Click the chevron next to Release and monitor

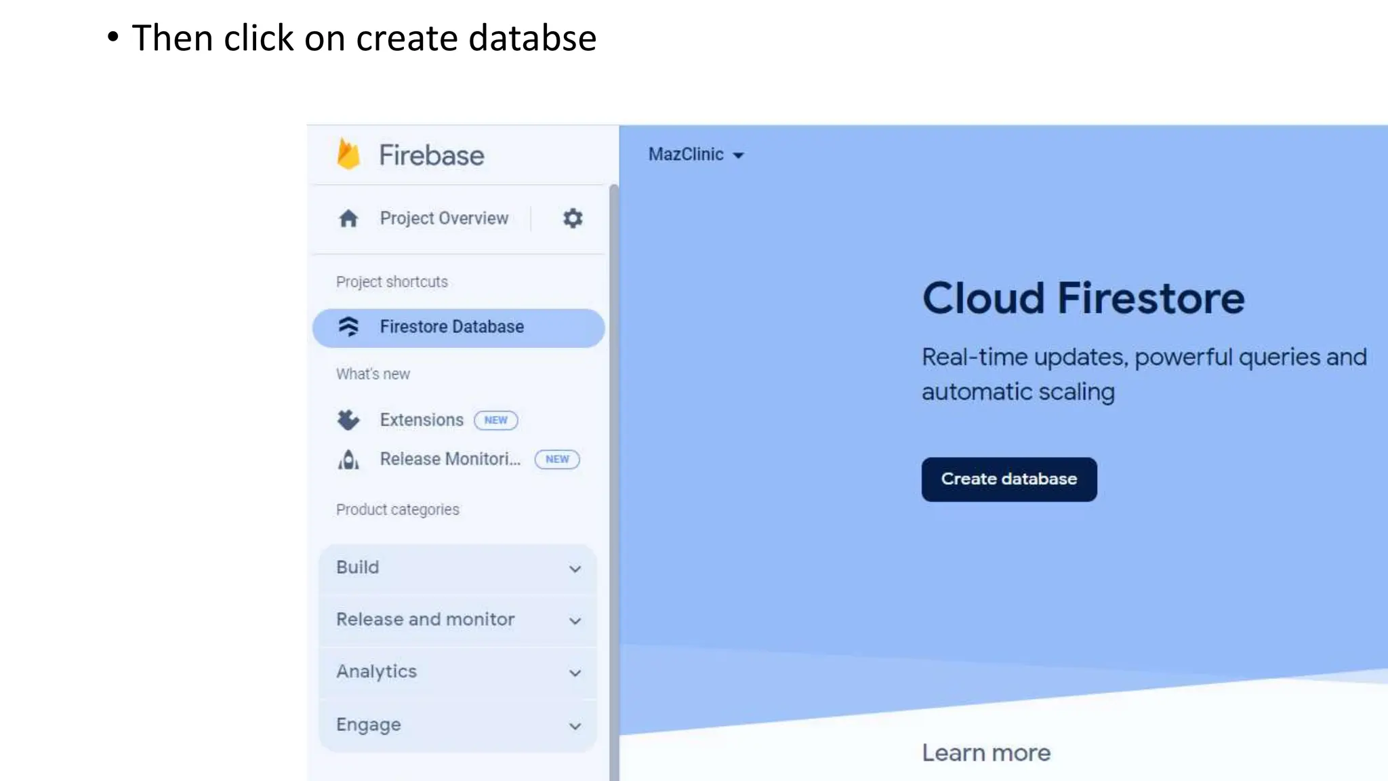point(575,621)
